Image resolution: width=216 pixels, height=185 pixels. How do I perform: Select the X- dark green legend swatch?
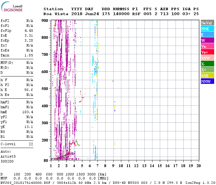207,64
